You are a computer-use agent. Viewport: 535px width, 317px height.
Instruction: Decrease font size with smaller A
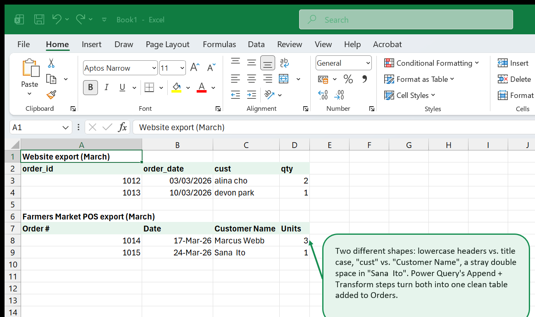tap(211, 68)
